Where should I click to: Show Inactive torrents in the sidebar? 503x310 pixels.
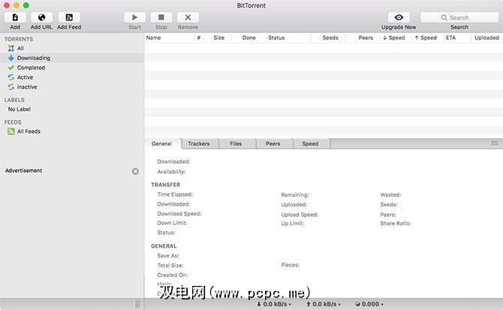72,87
